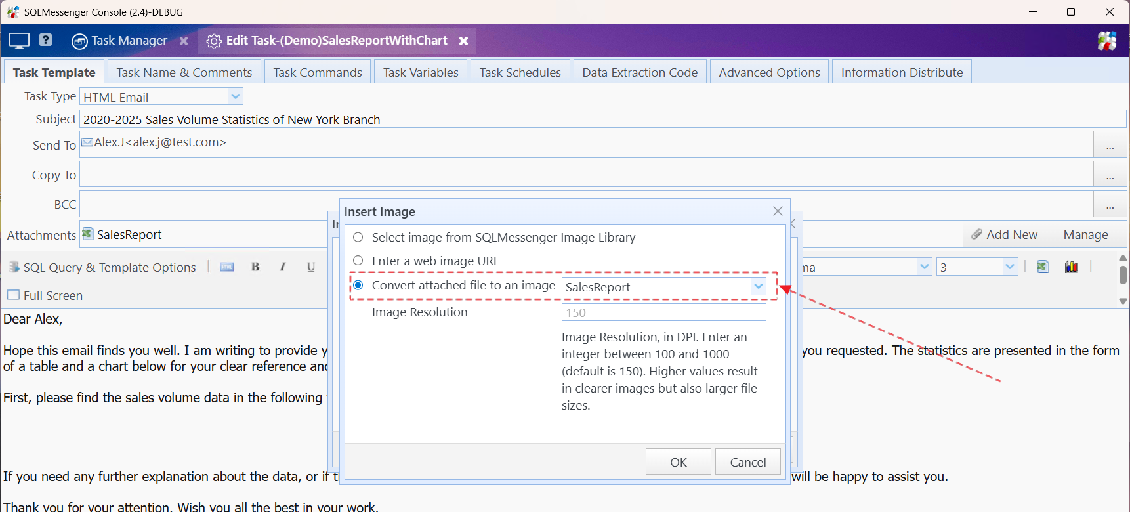Viewport: 1130px width, 512px height.
Task: Open the Task Schedules tab
Action: pos(520,72)
